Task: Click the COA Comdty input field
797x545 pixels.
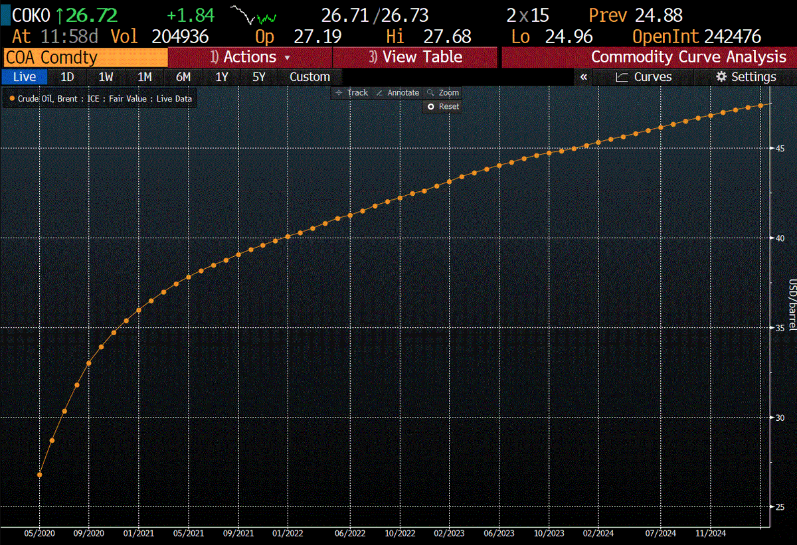Action: point(85,58)
